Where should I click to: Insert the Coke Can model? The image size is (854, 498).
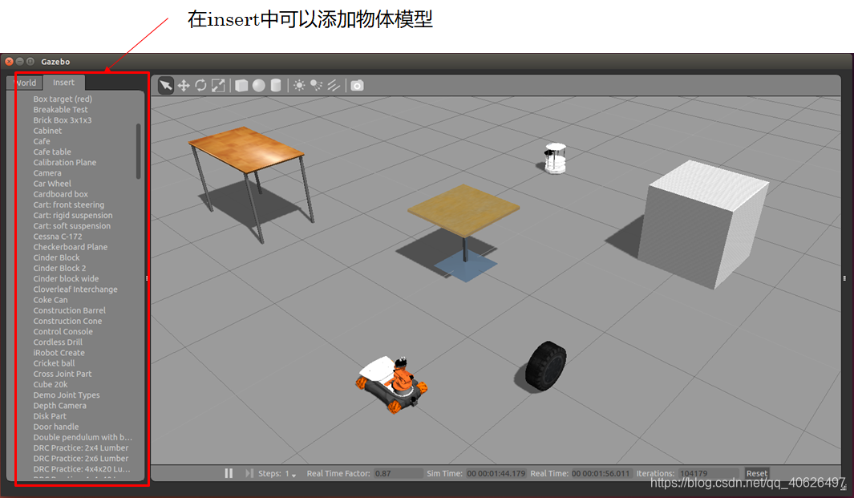(x=51, y=299)
